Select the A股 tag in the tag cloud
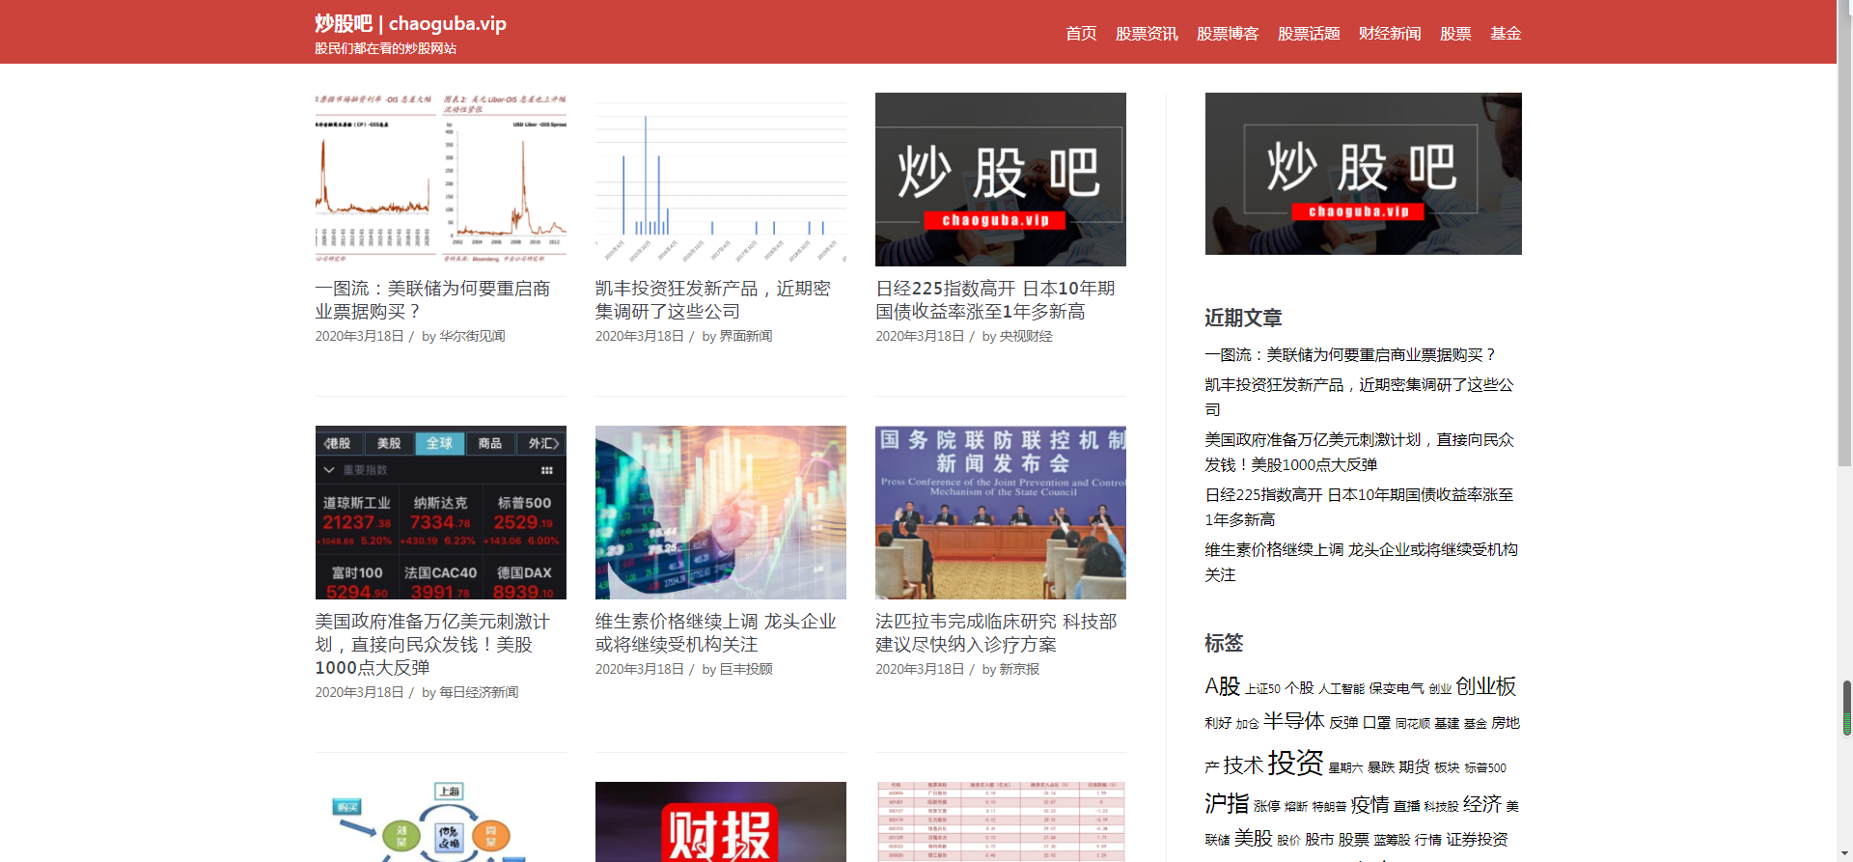The height and width of the screenshot is (862, 1853). pos(1222,686)
